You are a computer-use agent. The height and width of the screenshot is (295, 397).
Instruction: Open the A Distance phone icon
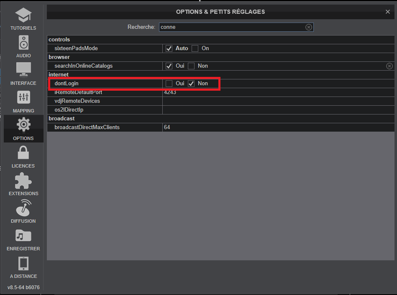(x=23, y=263)
